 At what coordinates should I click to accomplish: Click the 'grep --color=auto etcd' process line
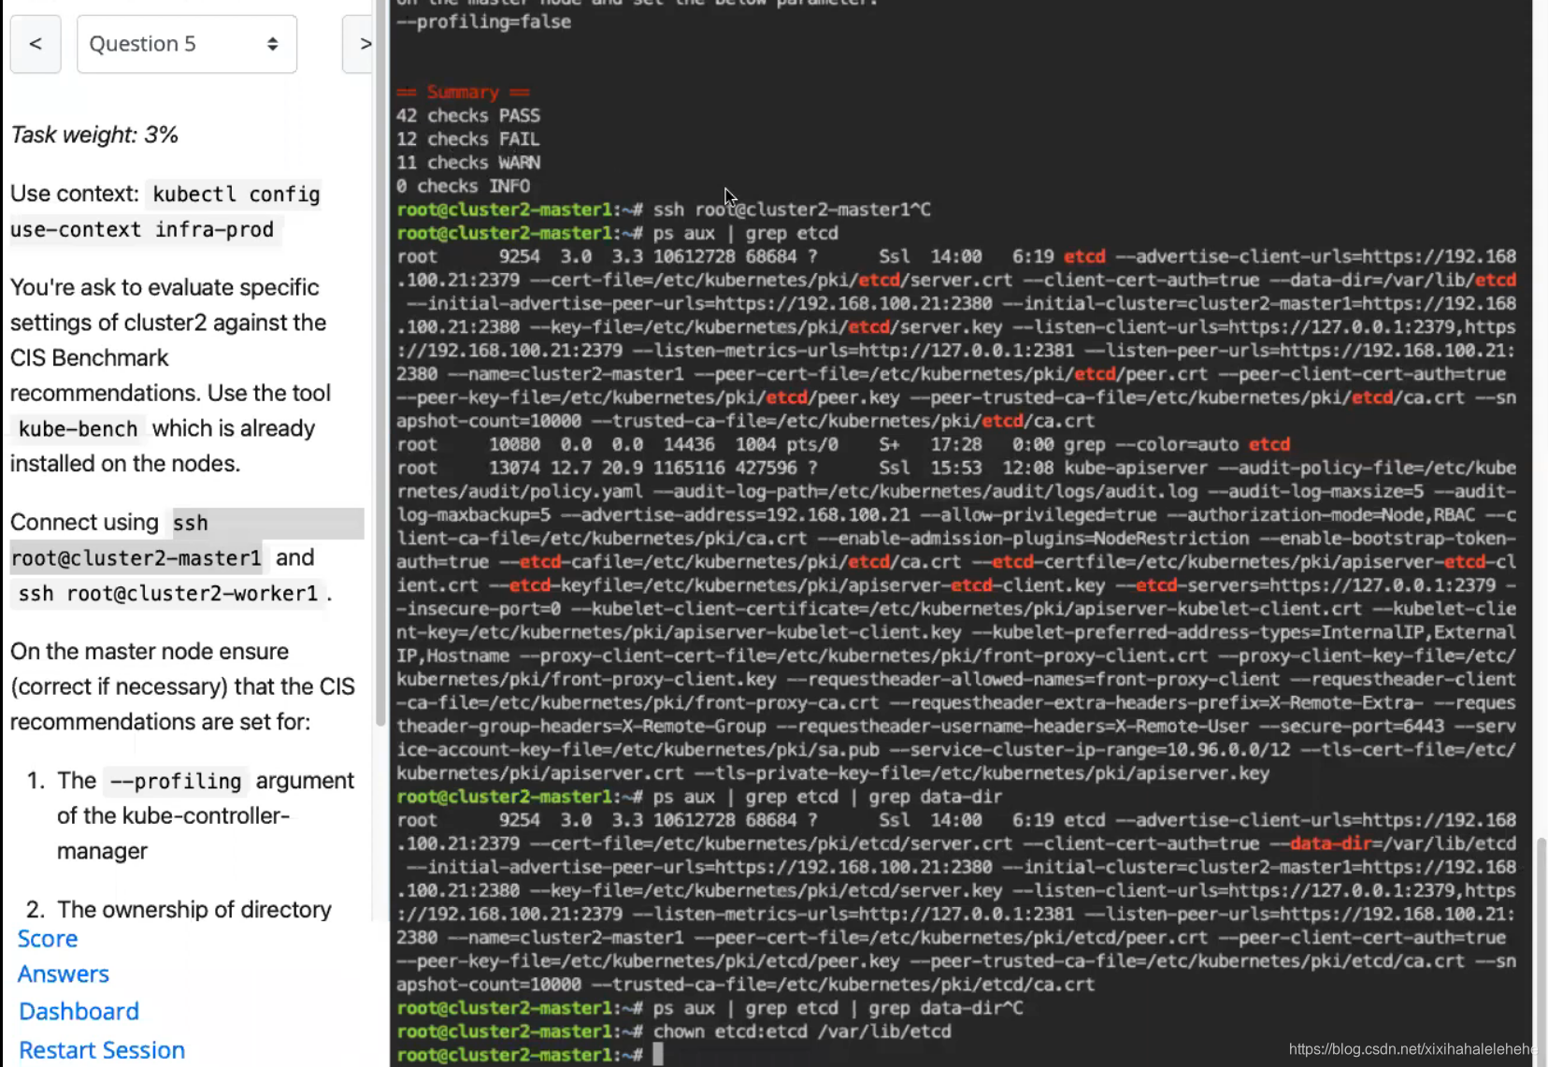coord(844,444)
